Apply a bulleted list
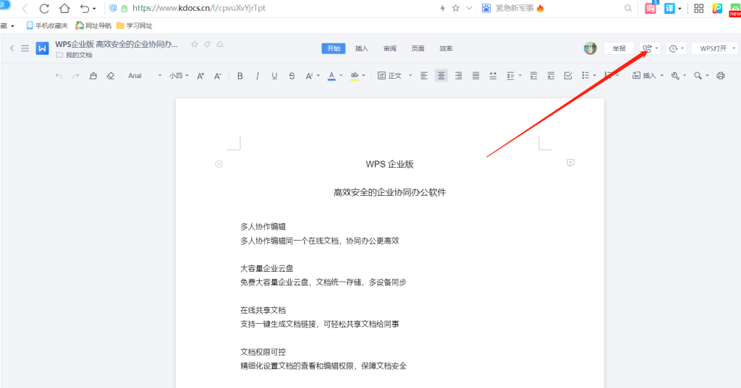 tap(585, 76)
